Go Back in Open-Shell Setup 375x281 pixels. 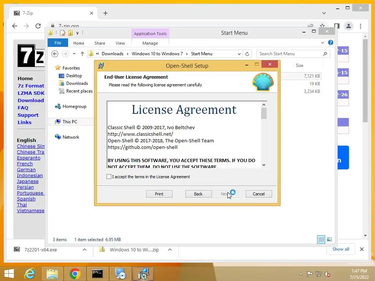(x=198, y=194)
